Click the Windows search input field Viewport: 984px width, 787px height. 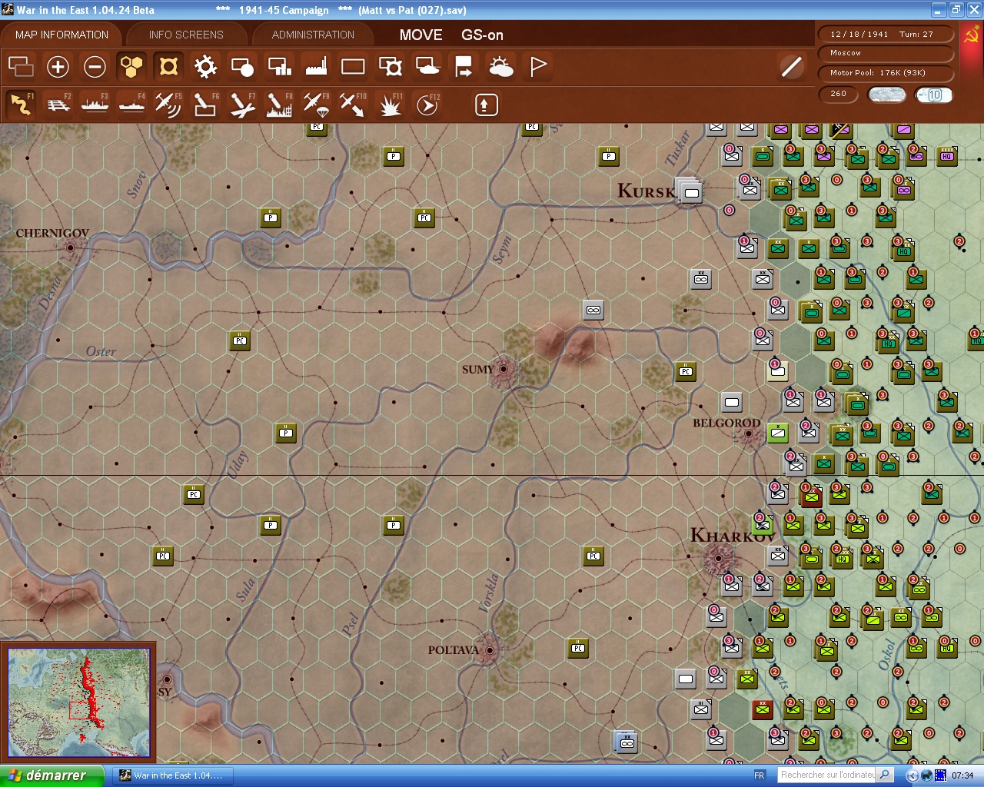tap(827, 775)
